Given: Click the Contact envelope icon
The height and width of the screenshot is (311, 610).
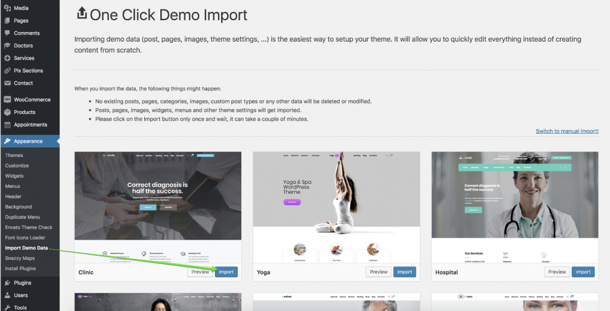Looking at the screenshot, I should coord(7,83).
